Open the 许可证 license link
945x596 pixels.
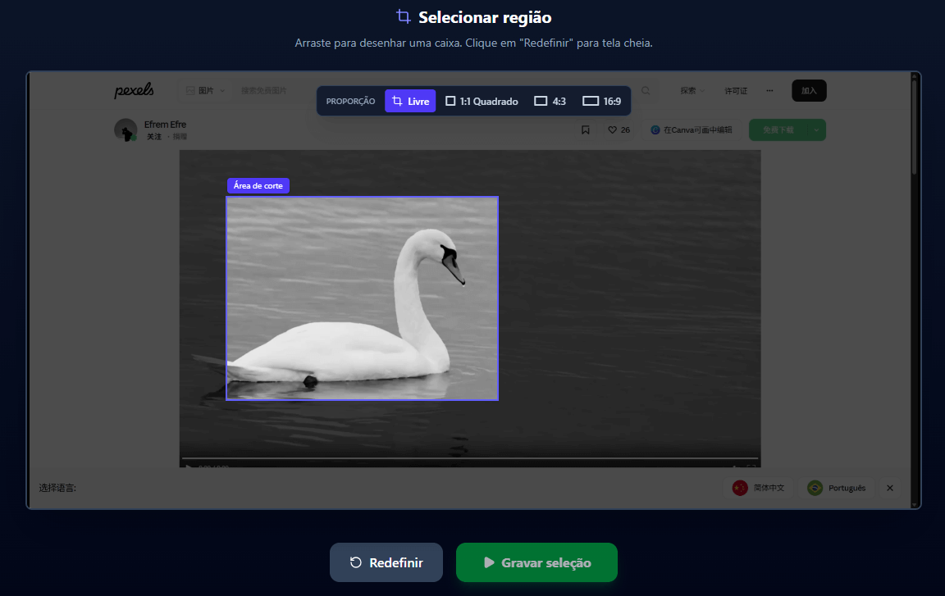click(736, 91)
